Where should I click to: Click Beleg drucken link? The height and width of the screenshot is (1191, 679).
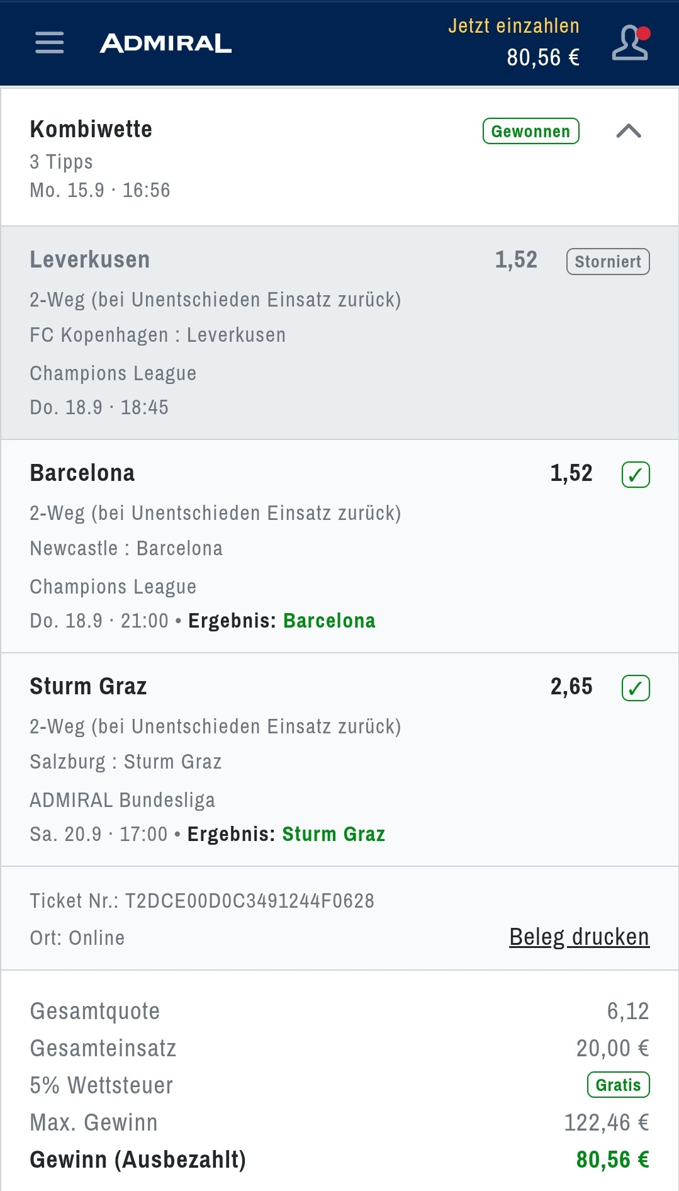pos(579,937)
